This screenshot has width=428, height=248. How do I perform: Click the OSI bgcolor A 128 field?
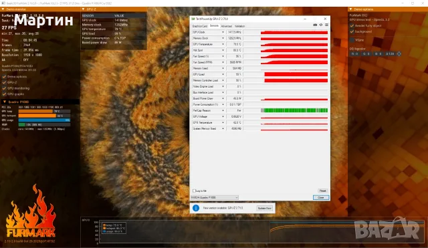390,53
